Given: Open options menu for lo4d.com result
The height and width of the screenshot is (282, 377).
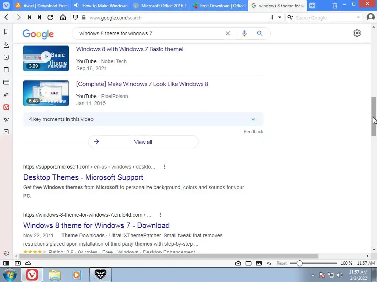Looking at the screenshot, I should (x=161, y=215).
